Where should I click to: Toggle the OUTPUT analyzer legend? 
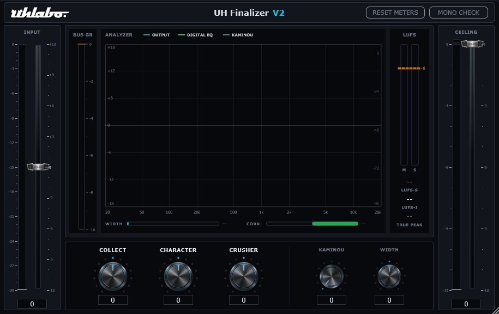[x=157, y=35]
